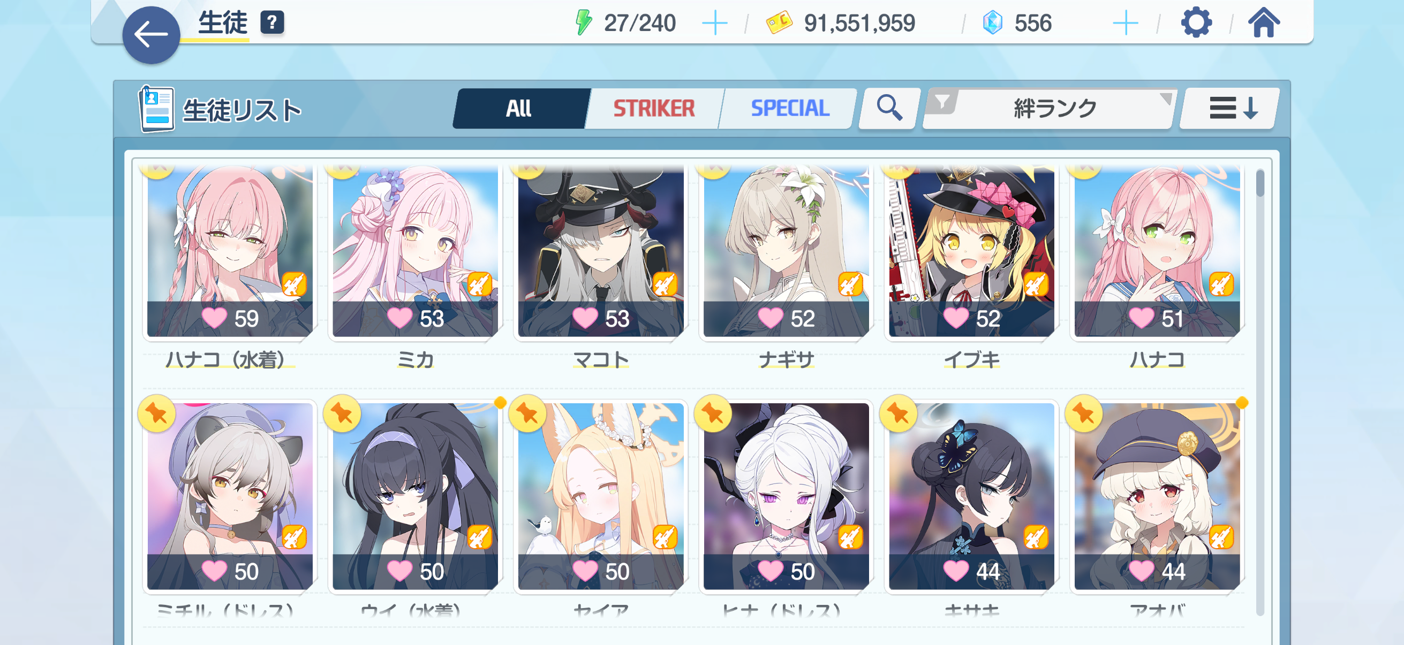
Task: Toggle the favorite pin on セイア
Action: click(x=527, y=413)
